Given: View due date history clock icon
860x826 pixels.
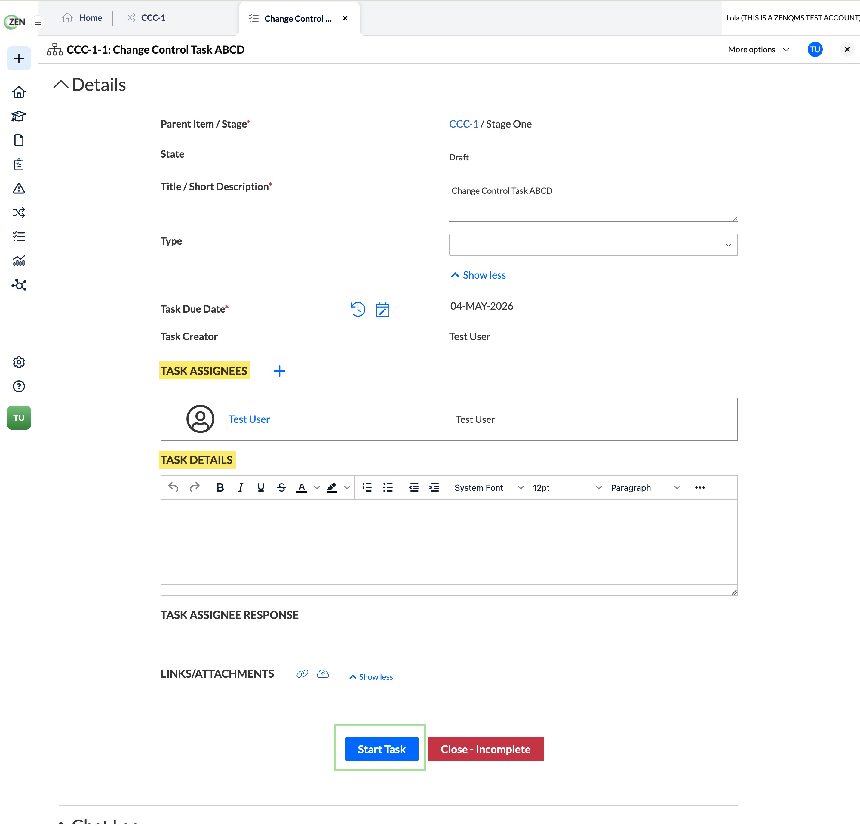Looking at the screenshot, I should tap(358, 309).
